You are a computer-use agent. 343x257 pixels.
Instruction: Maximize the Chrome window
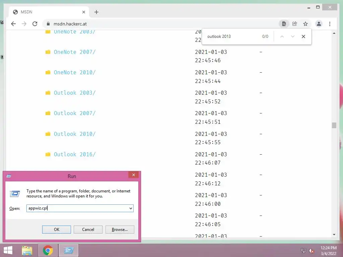click(x=318, y=7)
